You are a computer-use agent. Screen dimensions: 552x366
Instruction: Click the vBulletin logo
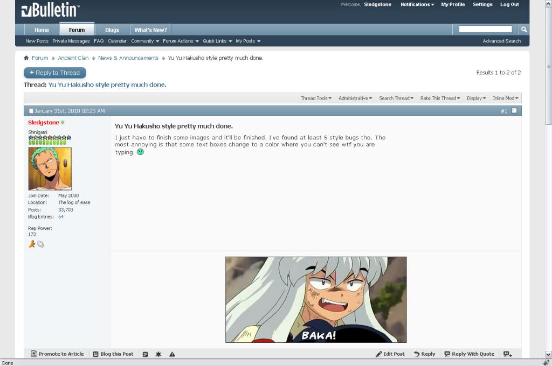point(50,10)
